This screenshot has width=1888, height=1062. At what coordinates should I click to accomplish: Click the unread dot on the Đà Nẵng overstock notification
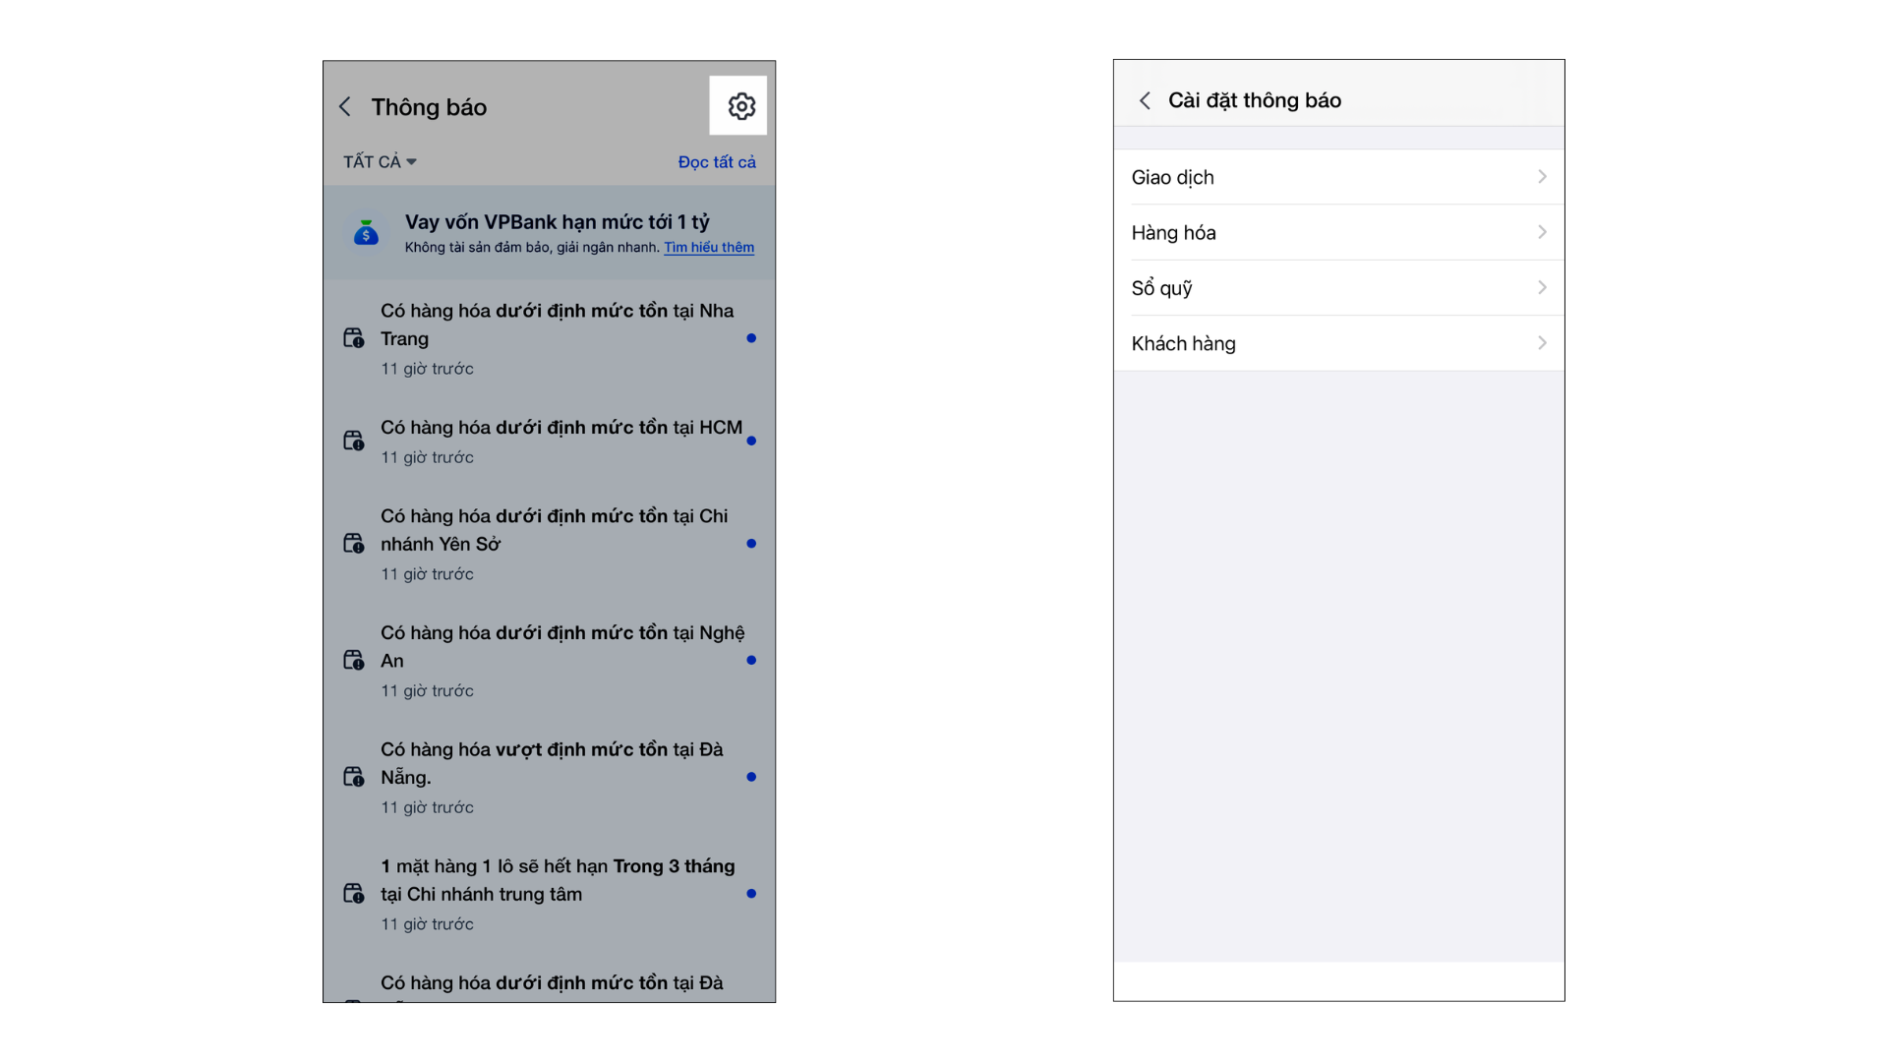[x=751, y=777]
